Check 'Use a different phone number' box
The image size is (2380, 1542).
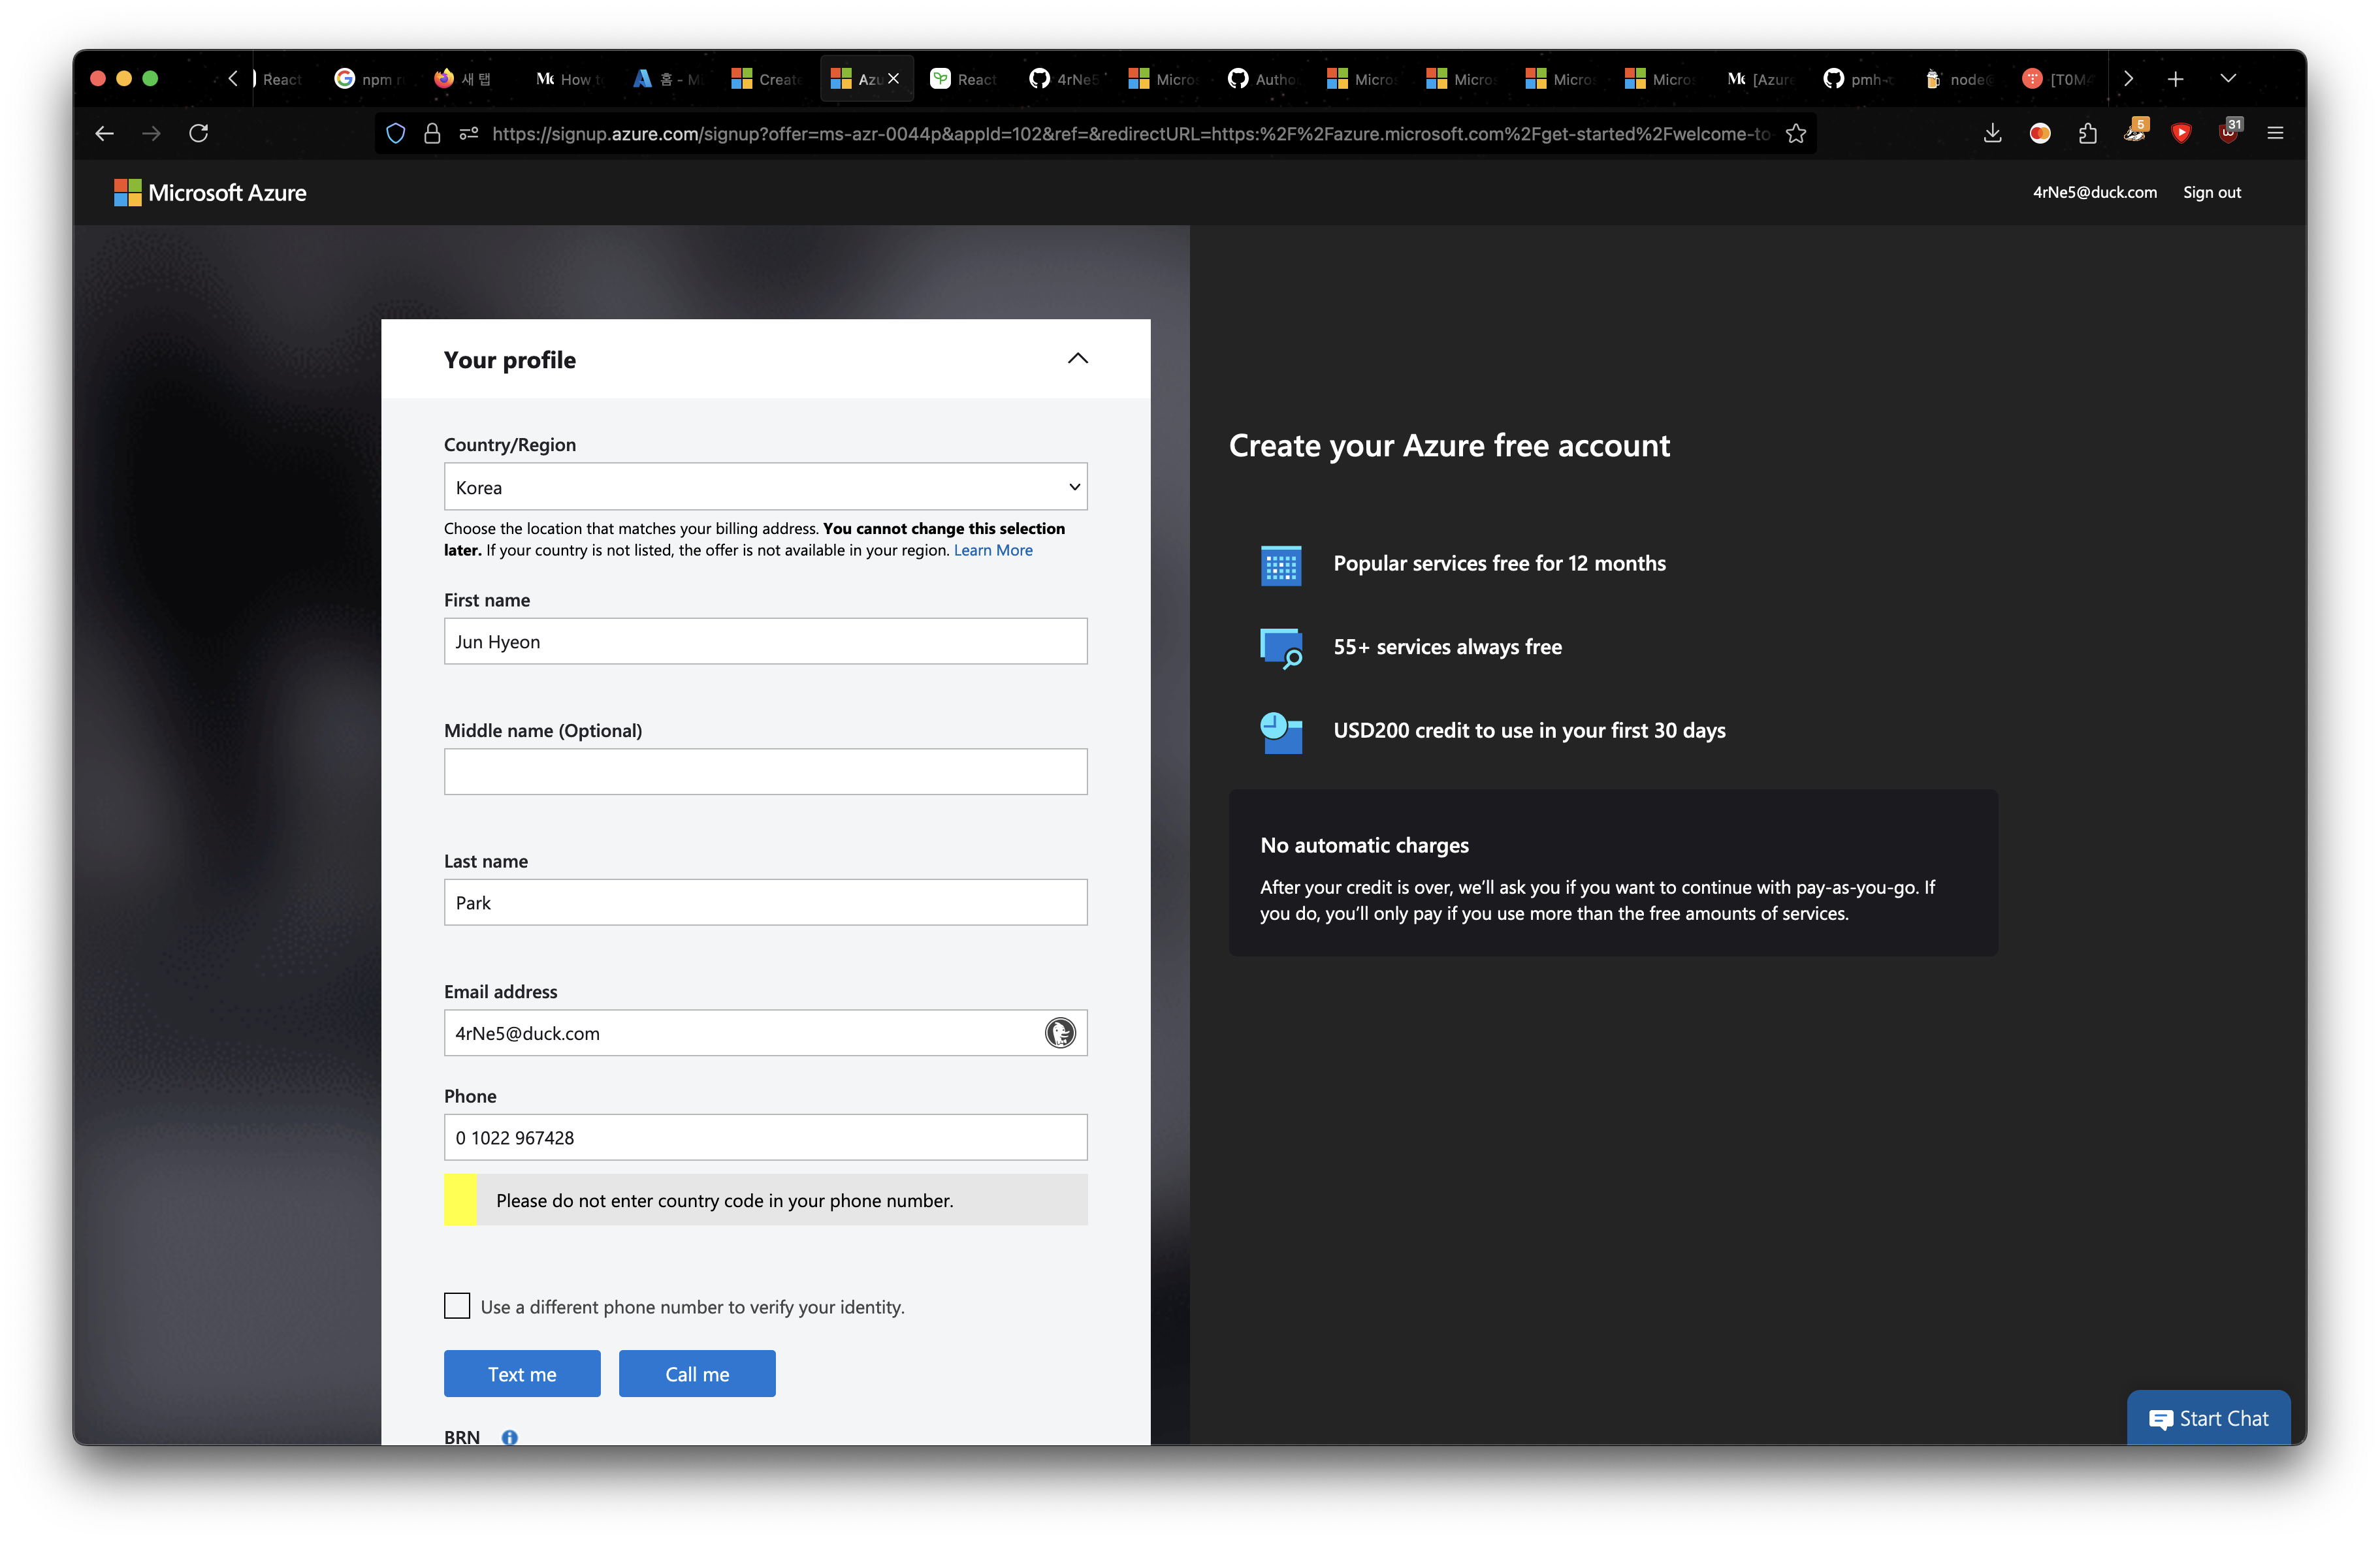pos(457,1306)
